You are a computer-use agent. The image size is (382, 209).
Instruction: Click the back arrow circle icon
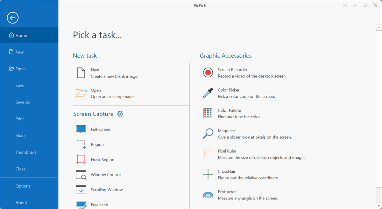pos(13,18)
